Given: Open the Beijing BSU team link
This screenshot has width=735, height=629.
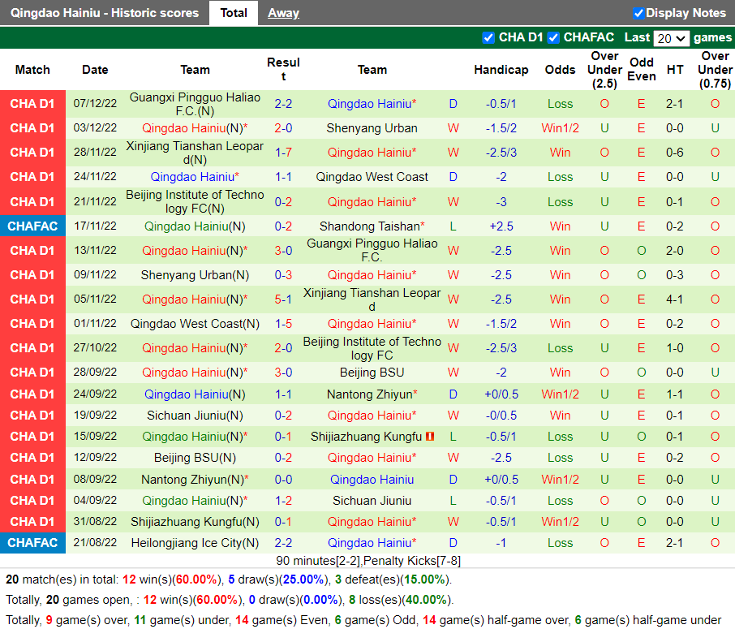Looking at the screenshot, I should 372,372.
